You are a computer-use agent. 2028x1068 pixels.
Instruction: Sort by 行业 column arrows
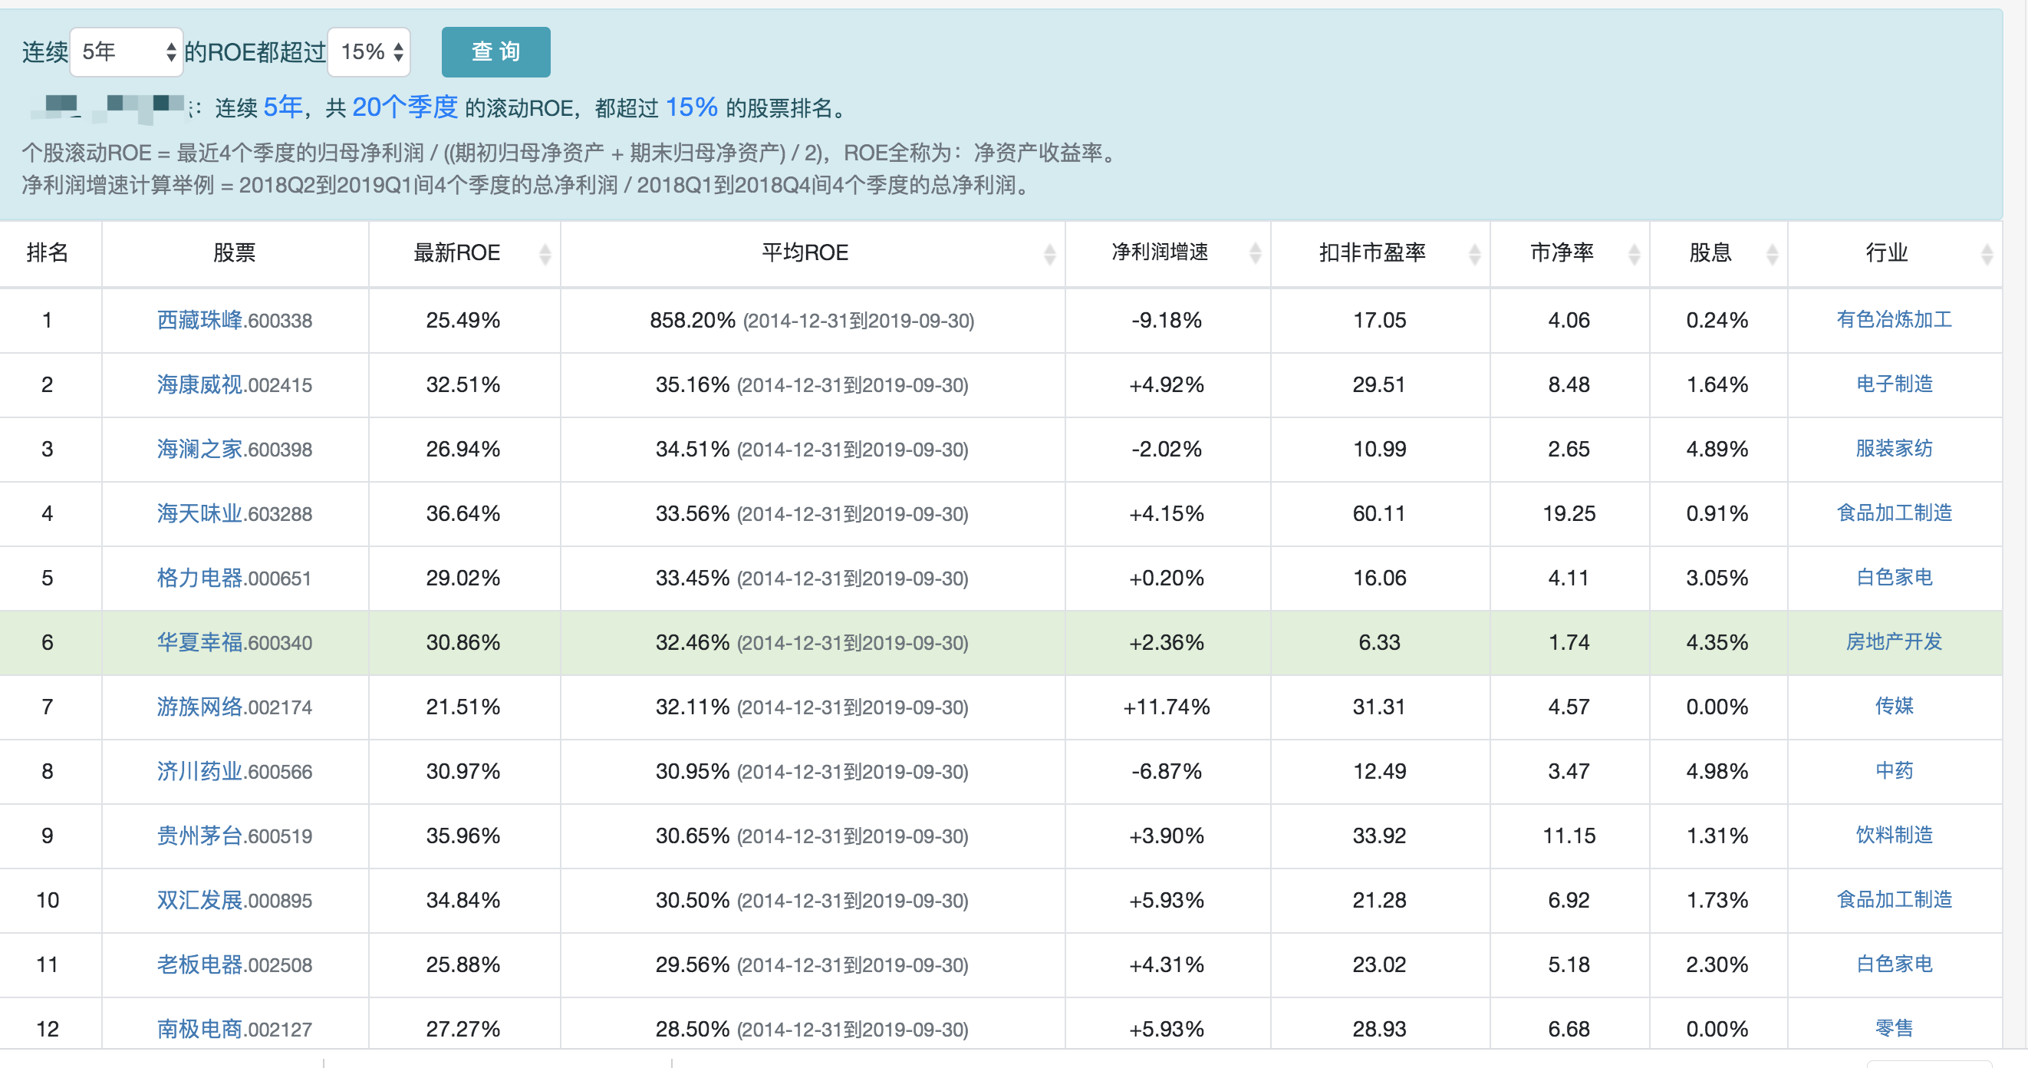(1987, 254)
